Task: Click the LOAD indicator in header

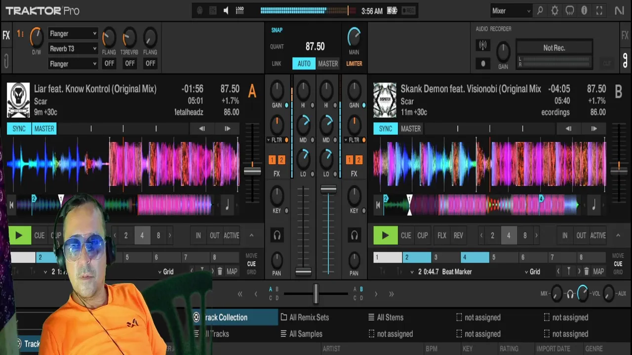Action: 240,10
